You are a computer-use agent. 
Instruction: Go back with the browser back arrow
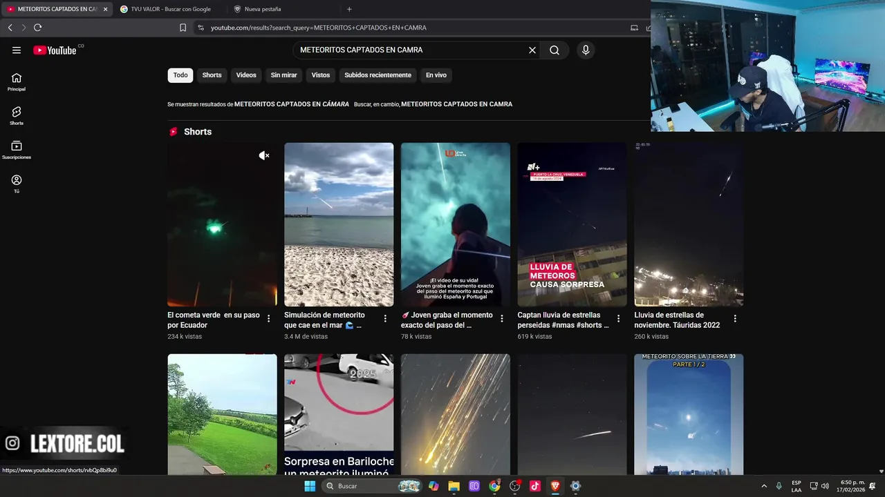(10, 28)
